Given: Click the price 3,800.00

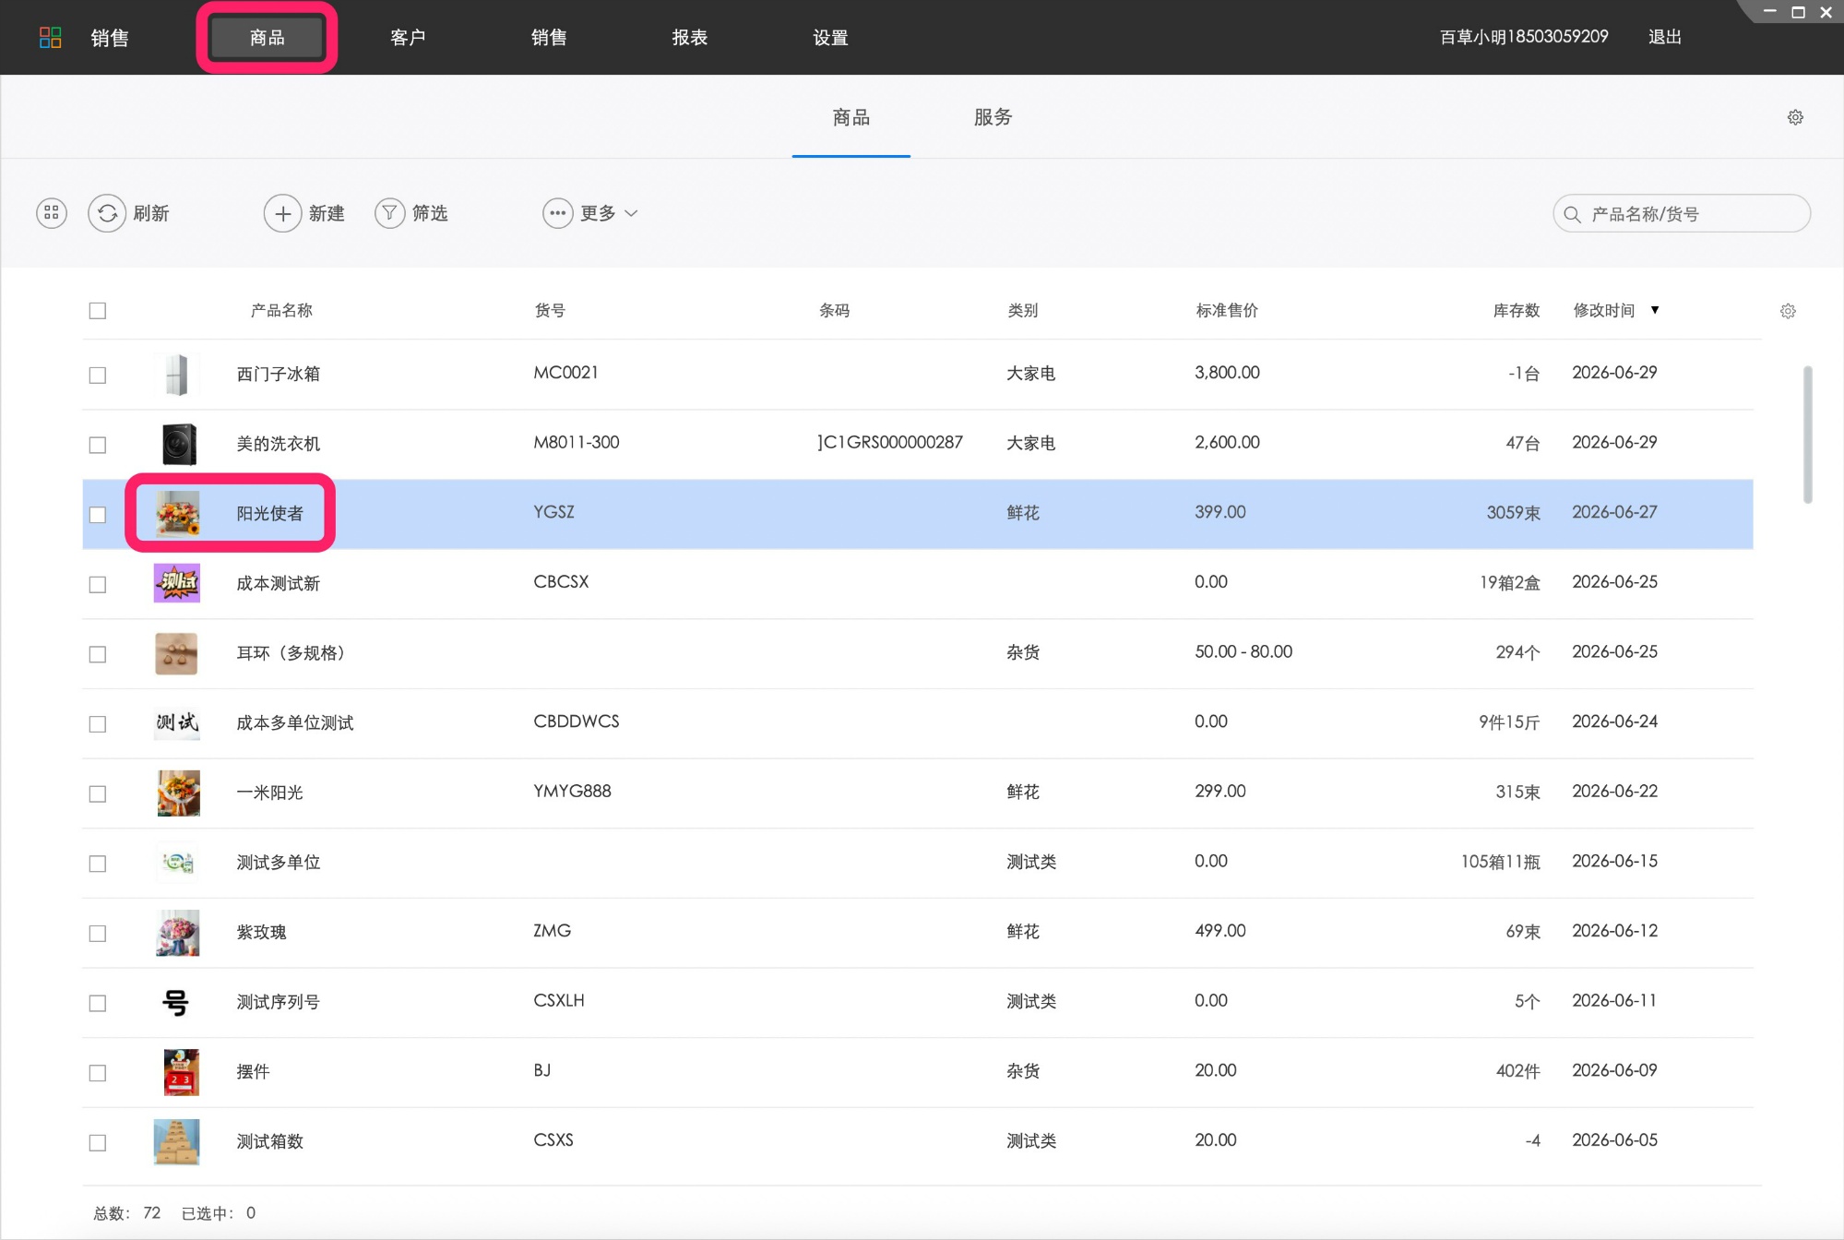Looking at the screenshot, I should 1227,373.
